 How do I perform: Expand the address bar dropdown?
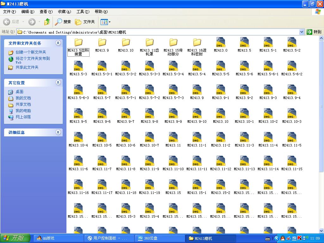point(302,32)
